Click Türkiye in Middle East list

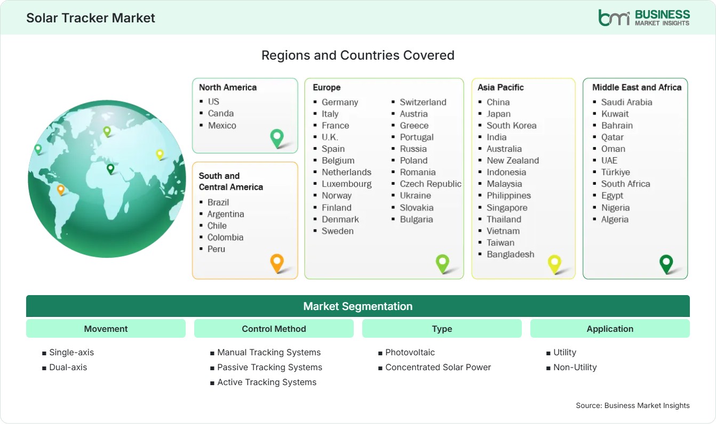pos(616,172)
